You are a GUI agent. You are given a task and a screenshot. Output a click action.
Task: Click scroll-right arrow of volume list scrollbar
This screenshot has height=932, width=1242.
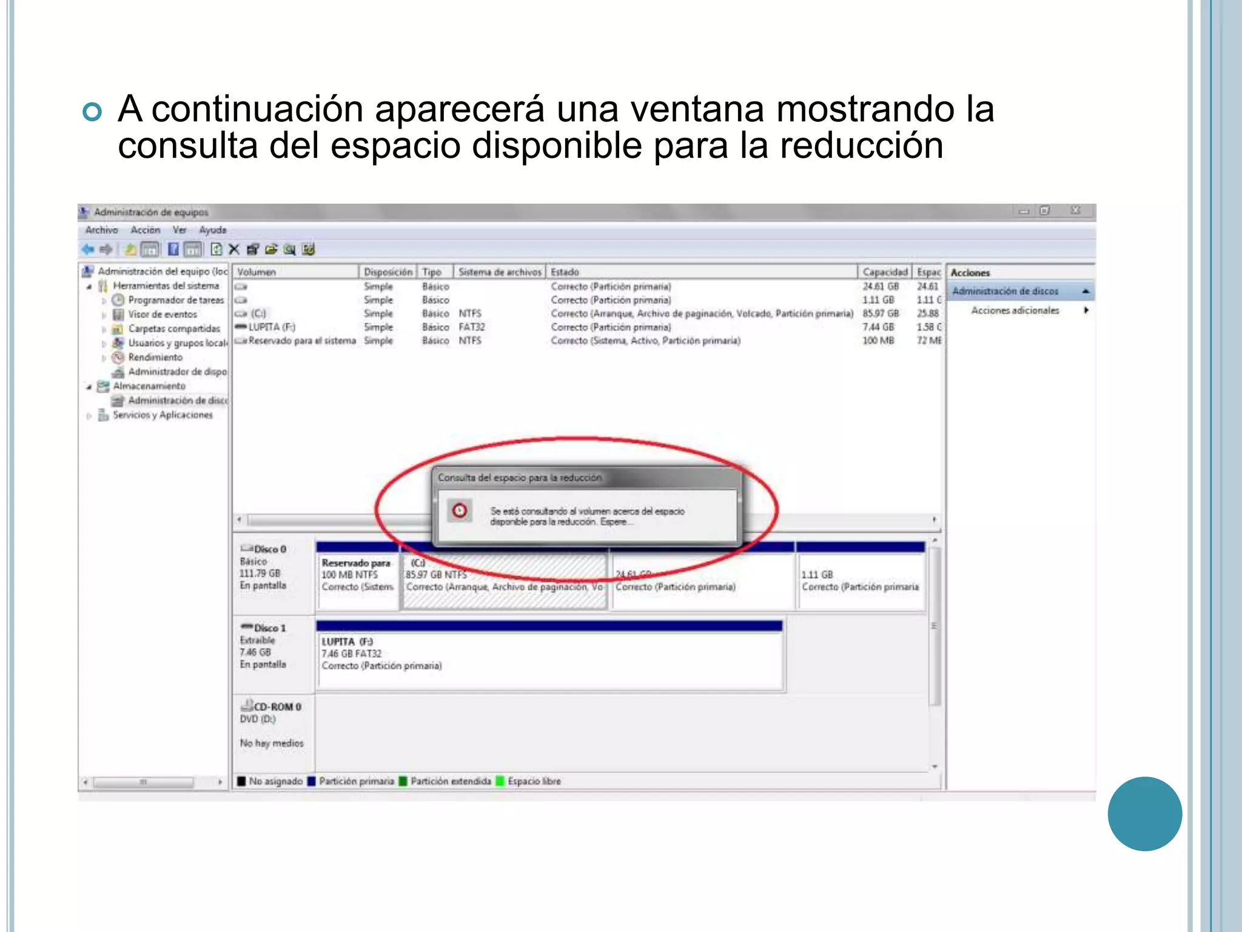coord(935,520)
